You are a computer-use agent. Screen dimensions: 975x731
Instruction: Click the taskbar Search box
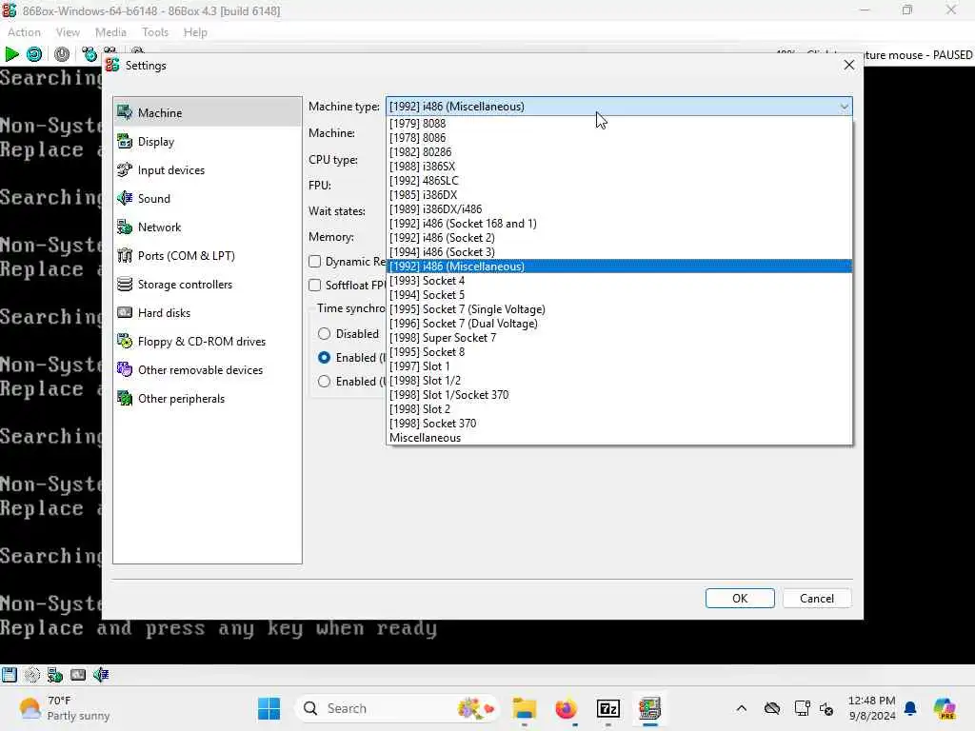[397, 708]
